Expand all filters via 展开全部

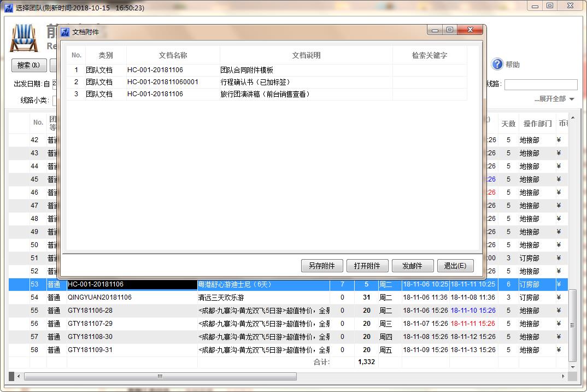pyautogui.click(x=554, y=99)
